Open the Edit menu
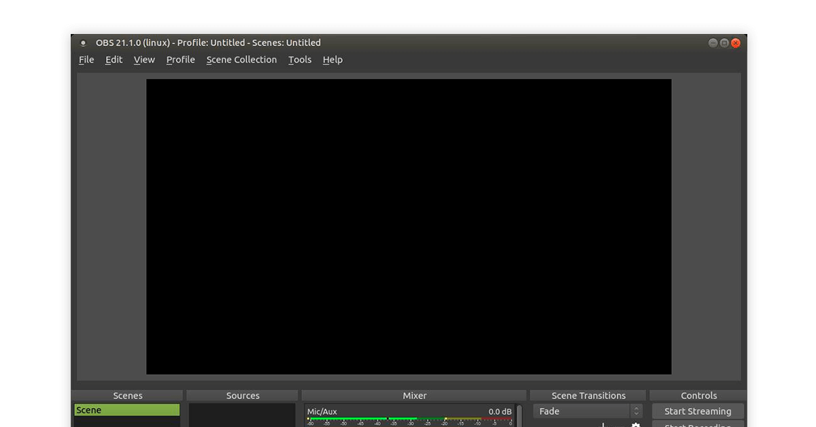Image resolution: width=816 pixels, height=427 pixels. tap(114, 60)
